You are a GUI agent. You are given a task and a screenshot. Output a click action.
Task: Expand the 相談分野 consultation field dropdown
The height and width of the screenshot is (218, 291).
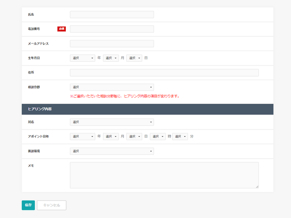(112, 87)
